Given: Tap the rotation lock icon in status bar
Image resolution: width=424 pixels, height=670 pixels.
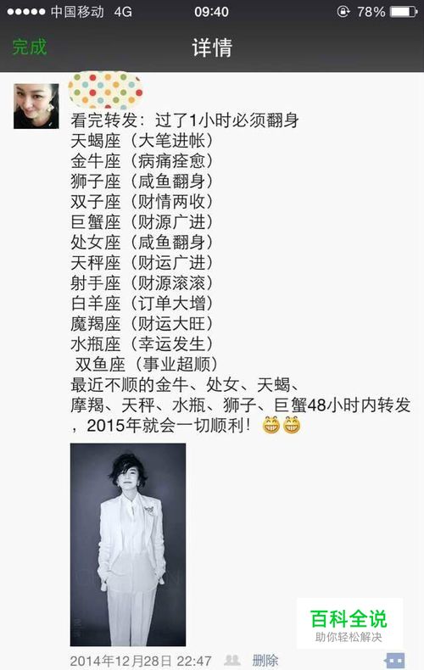Looking at the screenshot, I should [x=343, y=12].
